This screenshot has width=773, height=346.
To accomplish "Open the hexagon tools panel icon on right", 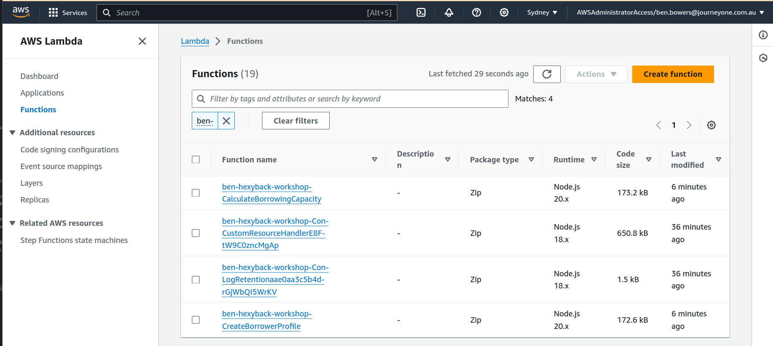I will [763, 58].
